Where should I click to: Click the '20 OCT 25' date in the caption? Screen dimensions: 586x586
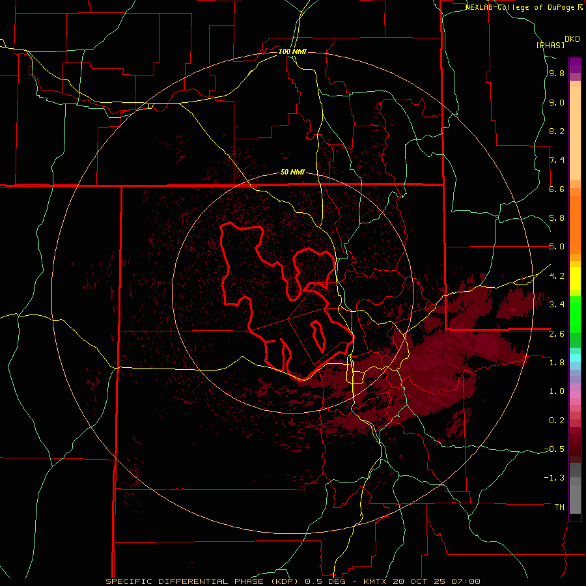pyautogui.click(x=417, y=581)
